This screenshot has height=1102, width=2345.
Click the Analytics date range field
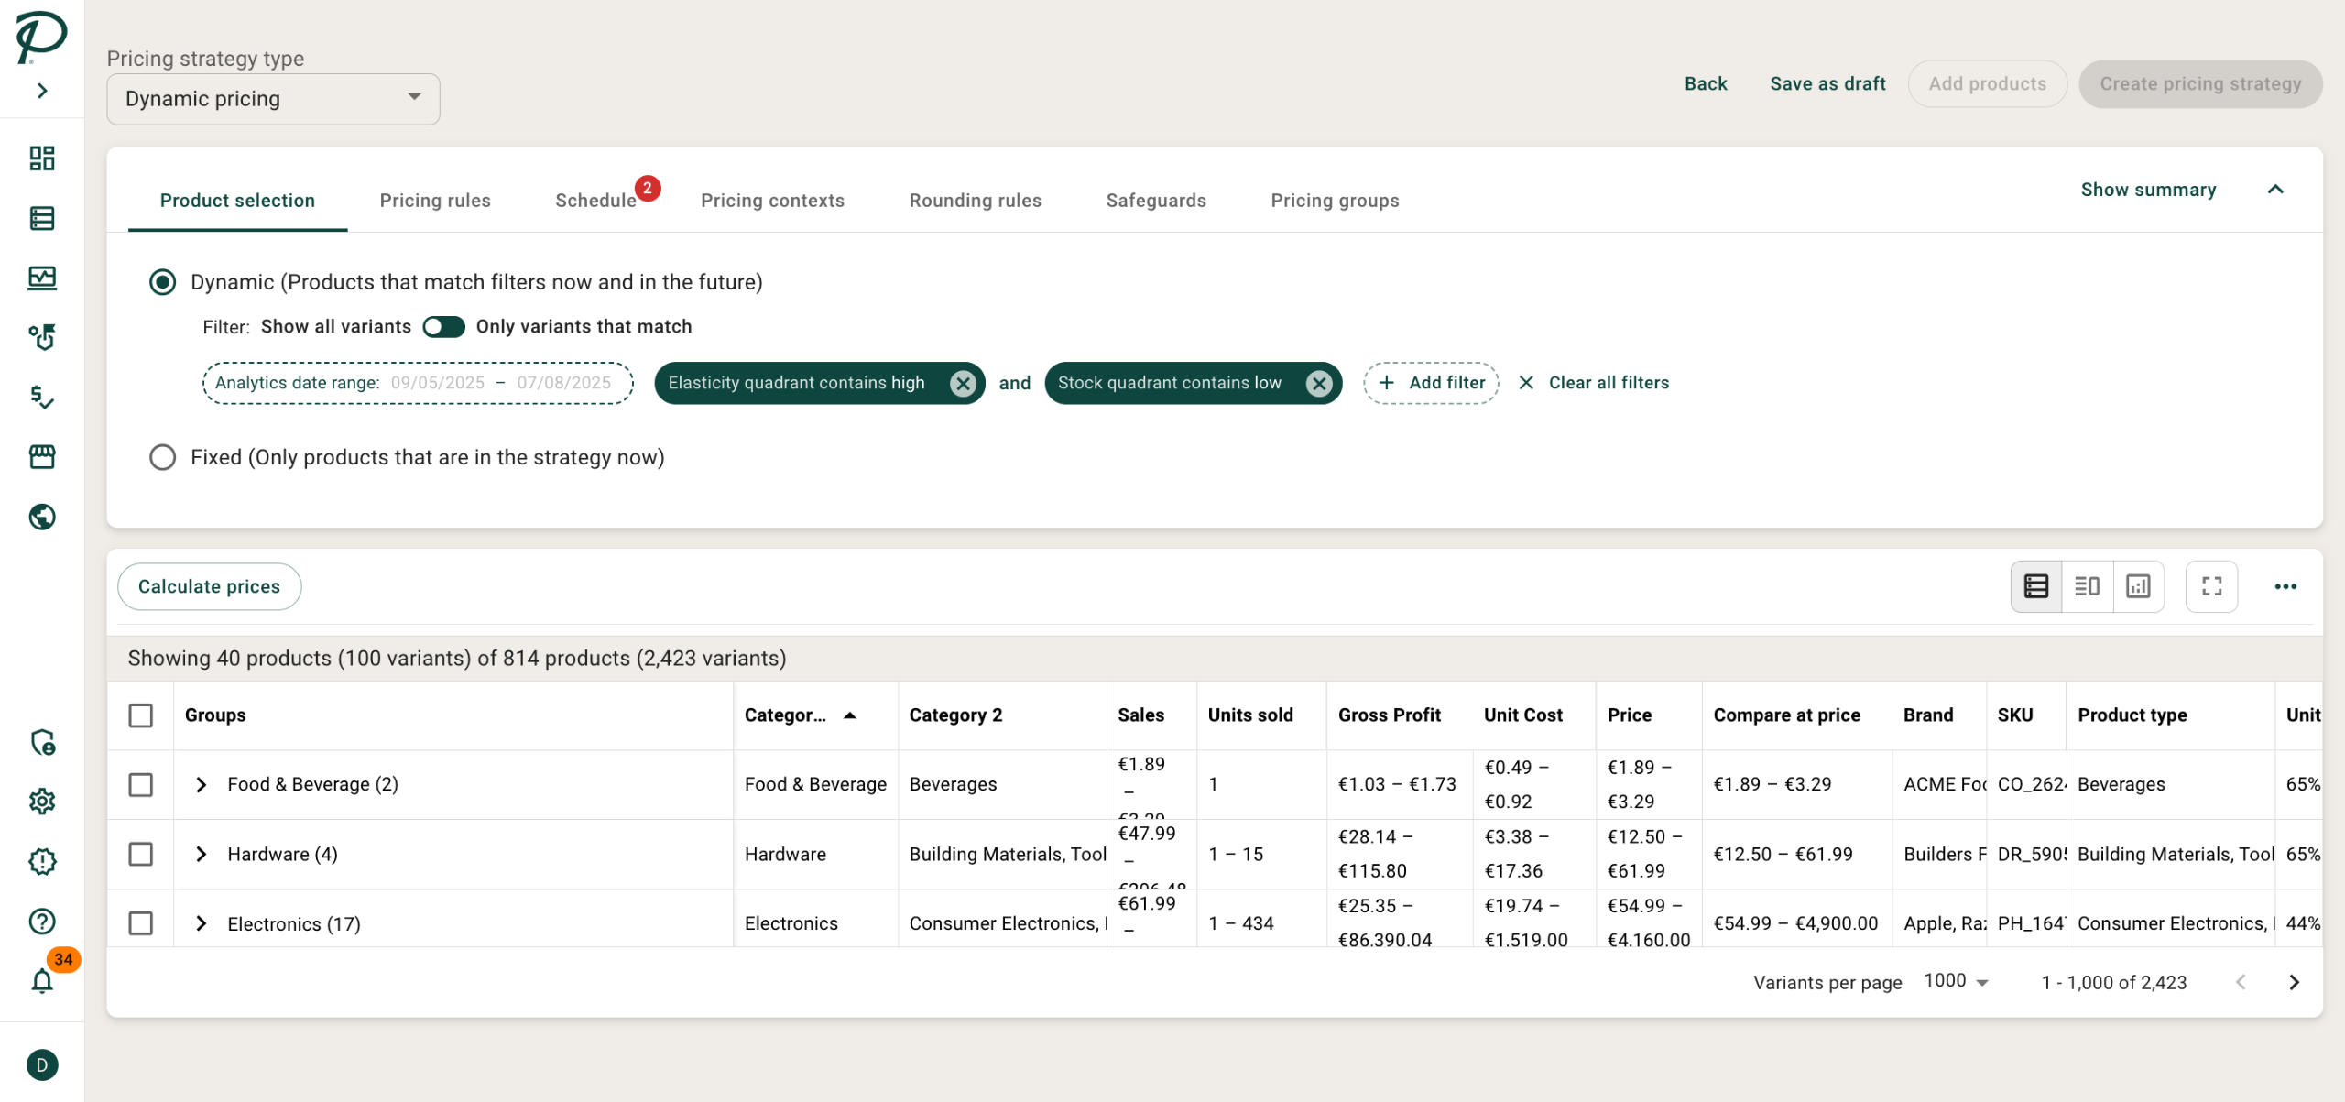coord(417,383)
